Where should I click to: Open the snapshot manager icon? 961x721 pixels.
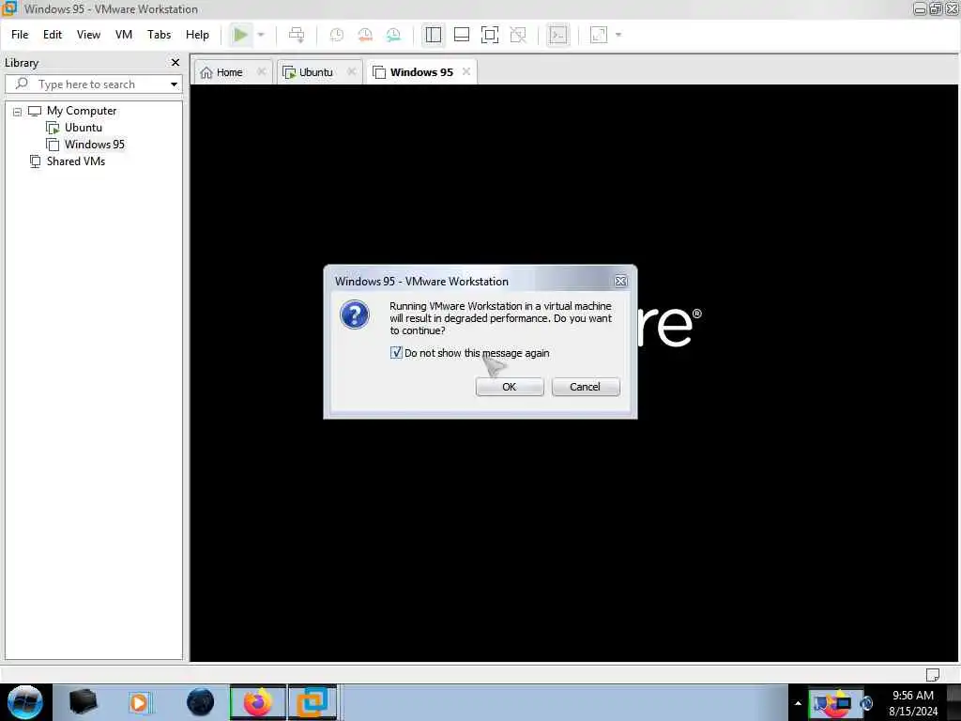(393, 35)
